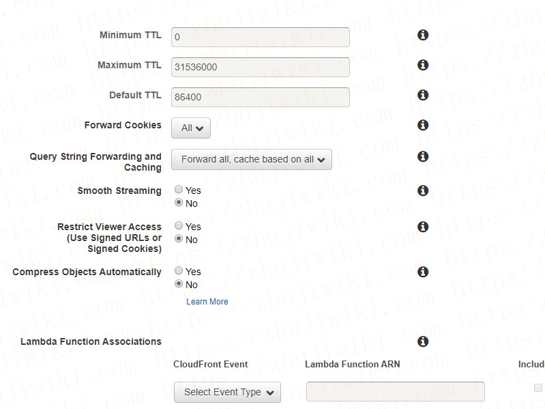Viewport: 545px width, 409px height.
Task: Open the Select Event Type dropdown
Action: [227, 392]
